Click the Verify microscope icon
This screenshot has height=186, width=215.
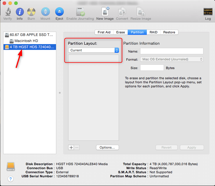point(8,12)
